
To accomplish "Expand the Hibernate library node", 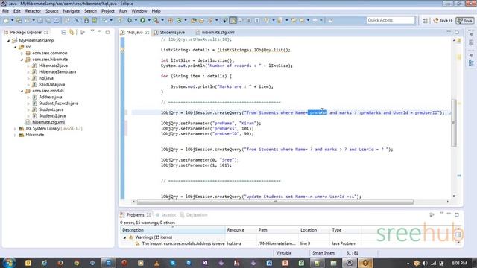I will tap(15, 135).
